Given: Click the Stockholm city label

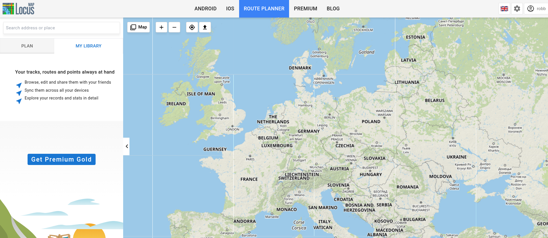Looking at the screenshot, I should pos(363,30).
